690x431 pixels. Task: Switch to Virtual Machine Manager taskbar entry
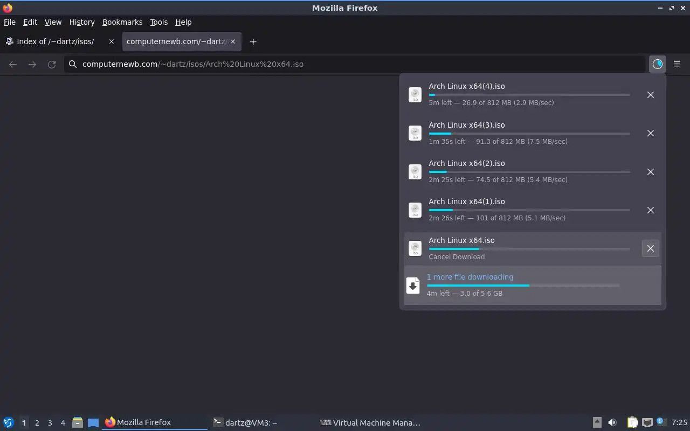point(370,422)
